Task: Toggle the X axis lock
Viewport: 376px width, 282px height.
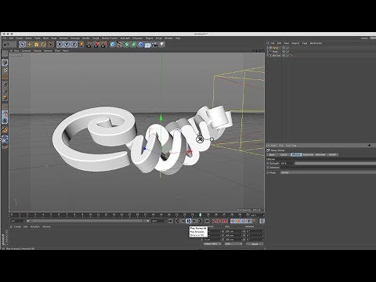Action: click(x=60, y=45)
